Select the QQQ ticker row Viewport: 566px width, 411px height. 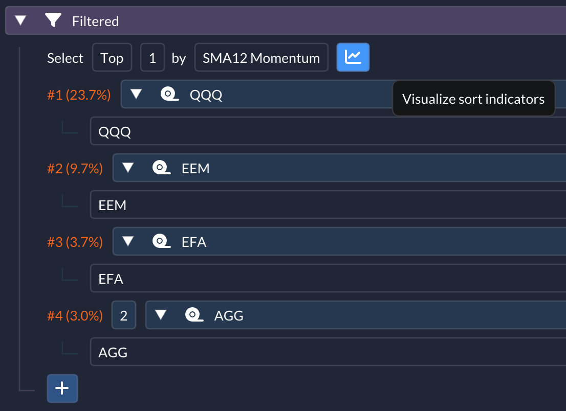click(x=328, y=131)
